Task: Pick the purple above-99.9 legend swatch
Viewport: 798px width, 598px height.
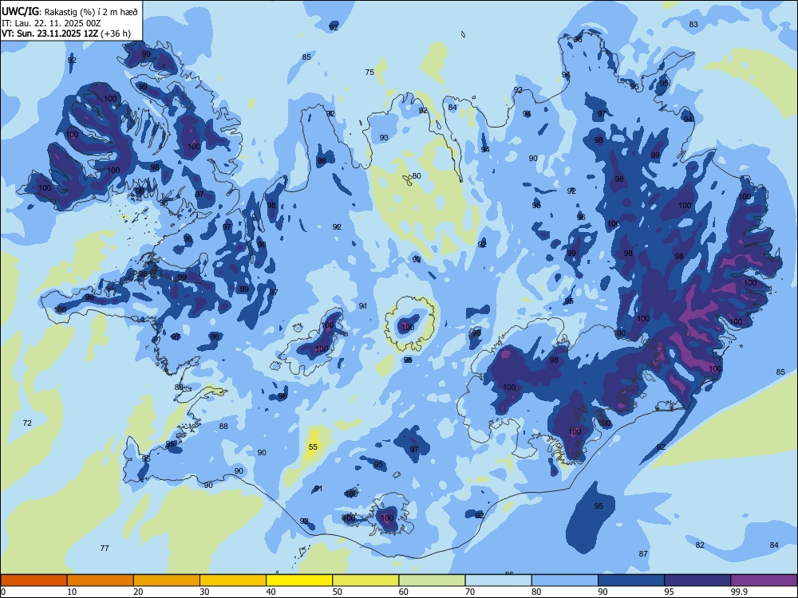Action: [764, 580]
